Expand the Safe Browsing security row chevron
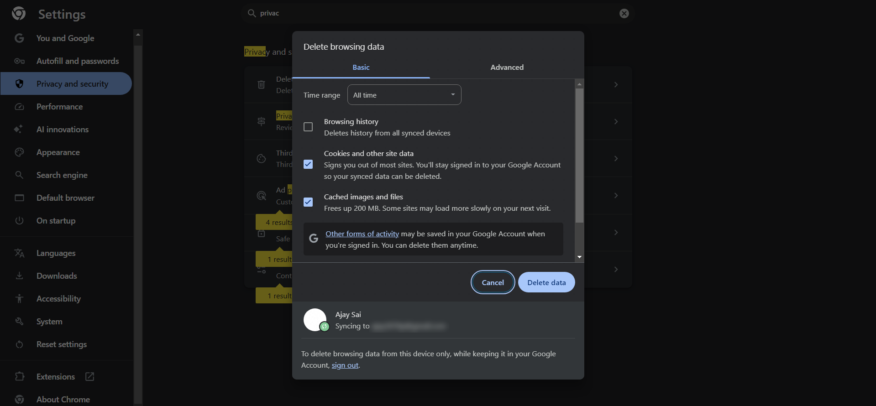Screen dimensions: 876x406 tap(616, 232)
